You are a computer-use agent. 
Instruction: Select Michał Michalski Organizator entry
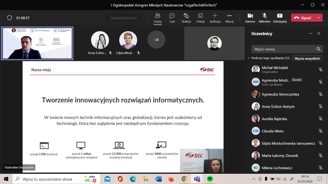pos(275,70)
